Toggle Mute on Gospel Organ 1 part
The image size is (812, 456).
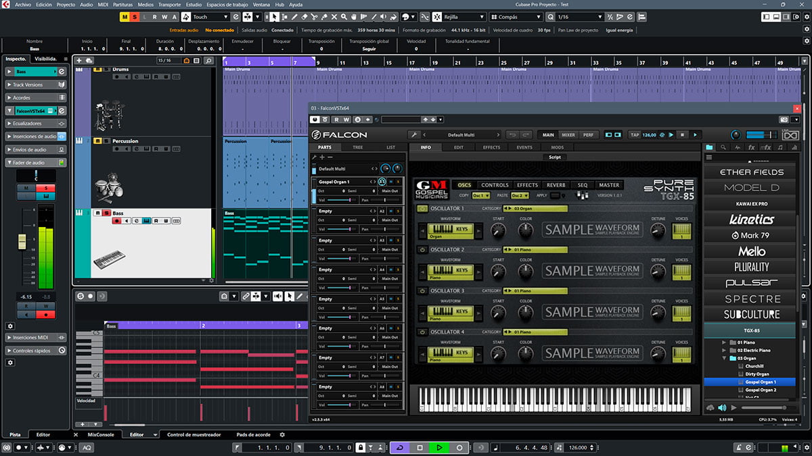click(391, 181)
